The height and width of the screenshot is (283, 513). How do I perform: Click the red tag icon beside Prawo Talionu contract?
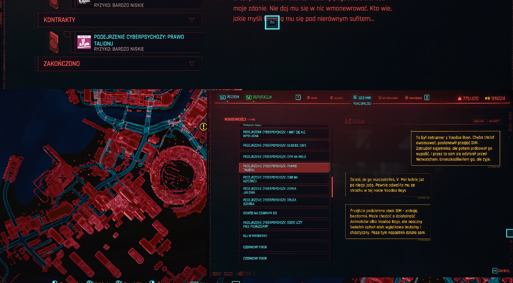point(54,42)
